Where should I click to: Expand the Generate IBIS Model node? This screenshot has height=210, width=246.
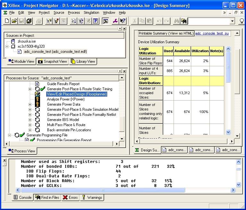tap(30, 120)
